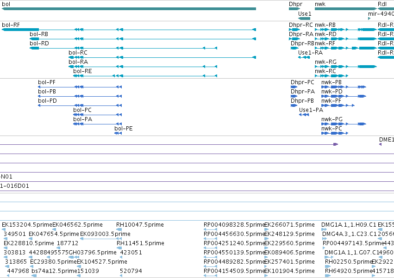
Task: Click the Use1-RA transcript label
Action: 310,53
